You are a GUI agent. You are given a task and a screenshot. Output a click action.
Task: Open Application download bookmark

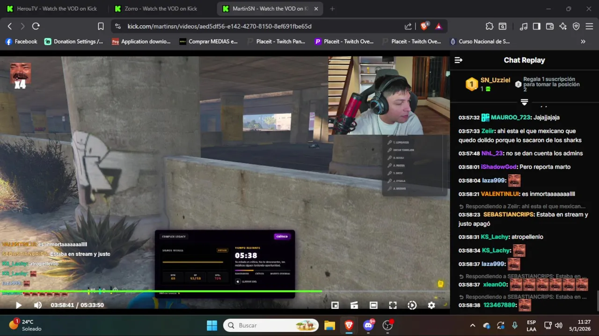(x=141, y=42)
